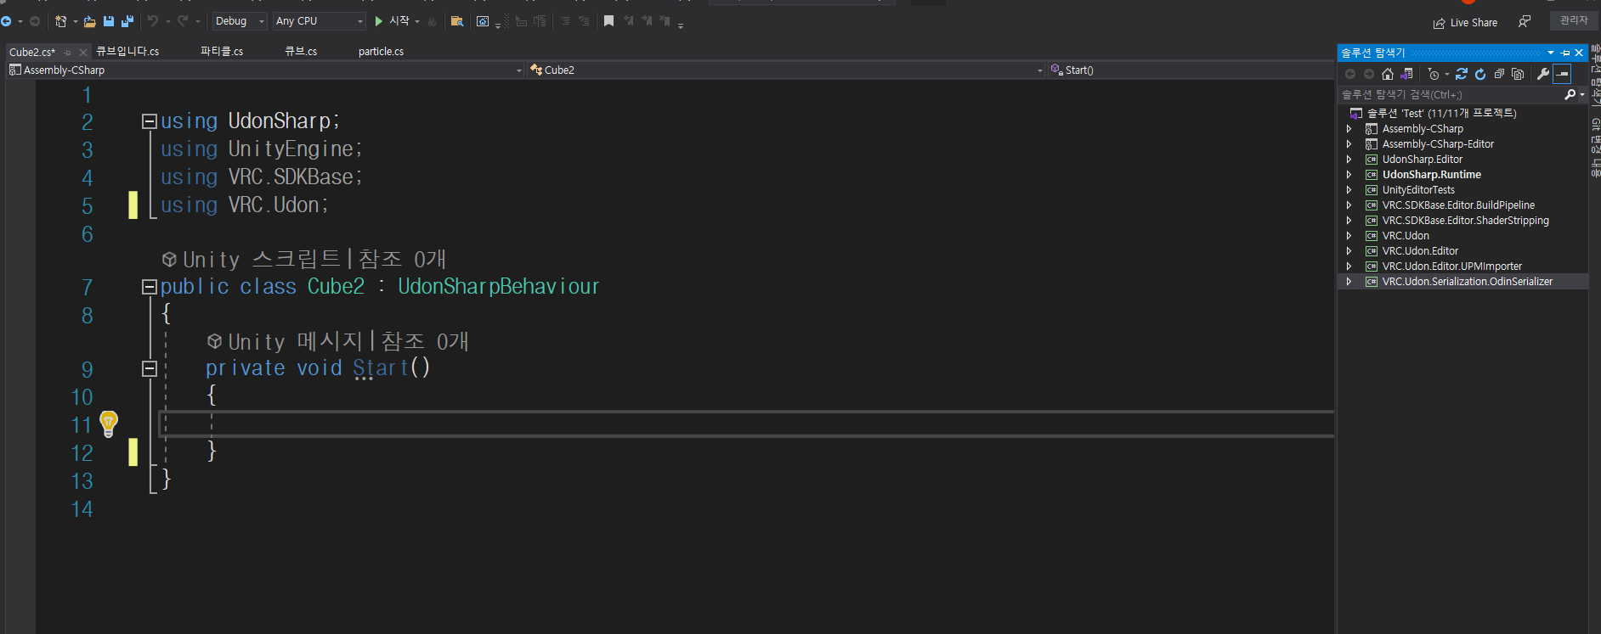The height and width of the screenshot is (634, 1601).
Task: Select the 솔루션 'Test' root node
Action: point(1441,113)
